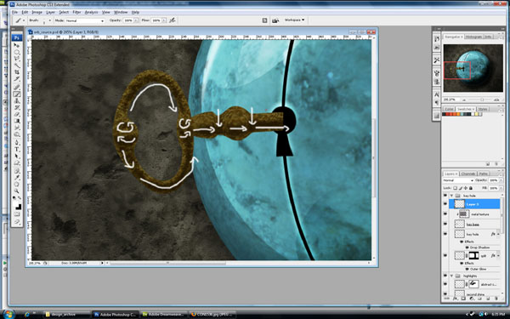Collapse the key hole layer group
510x319 pixels.
point(452,196)
